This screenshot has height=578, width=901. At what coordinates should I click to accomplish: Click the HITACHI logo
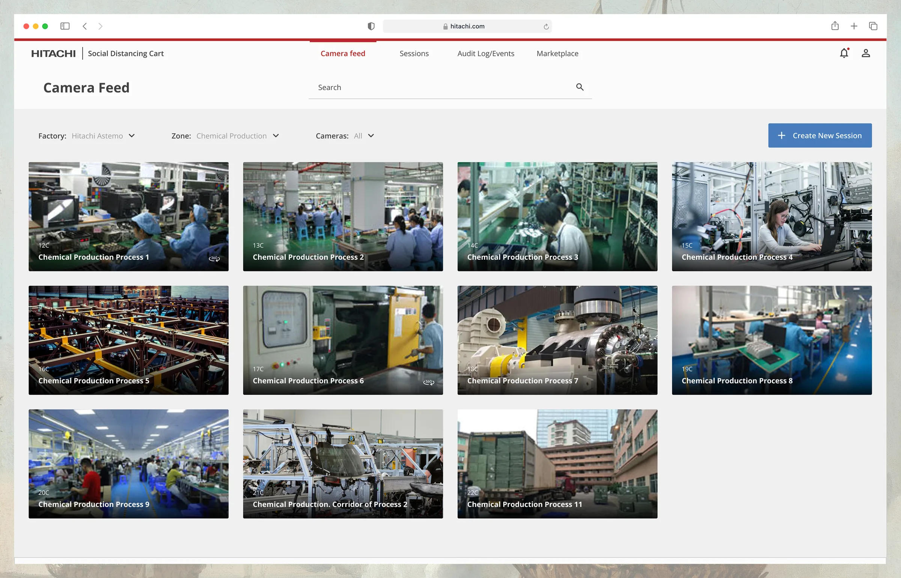(x=53, y=54)
